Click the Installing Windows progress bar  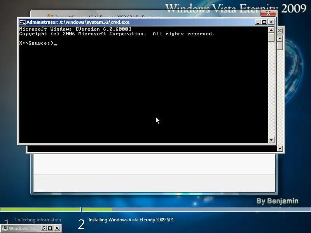click(x=196, y=209)
